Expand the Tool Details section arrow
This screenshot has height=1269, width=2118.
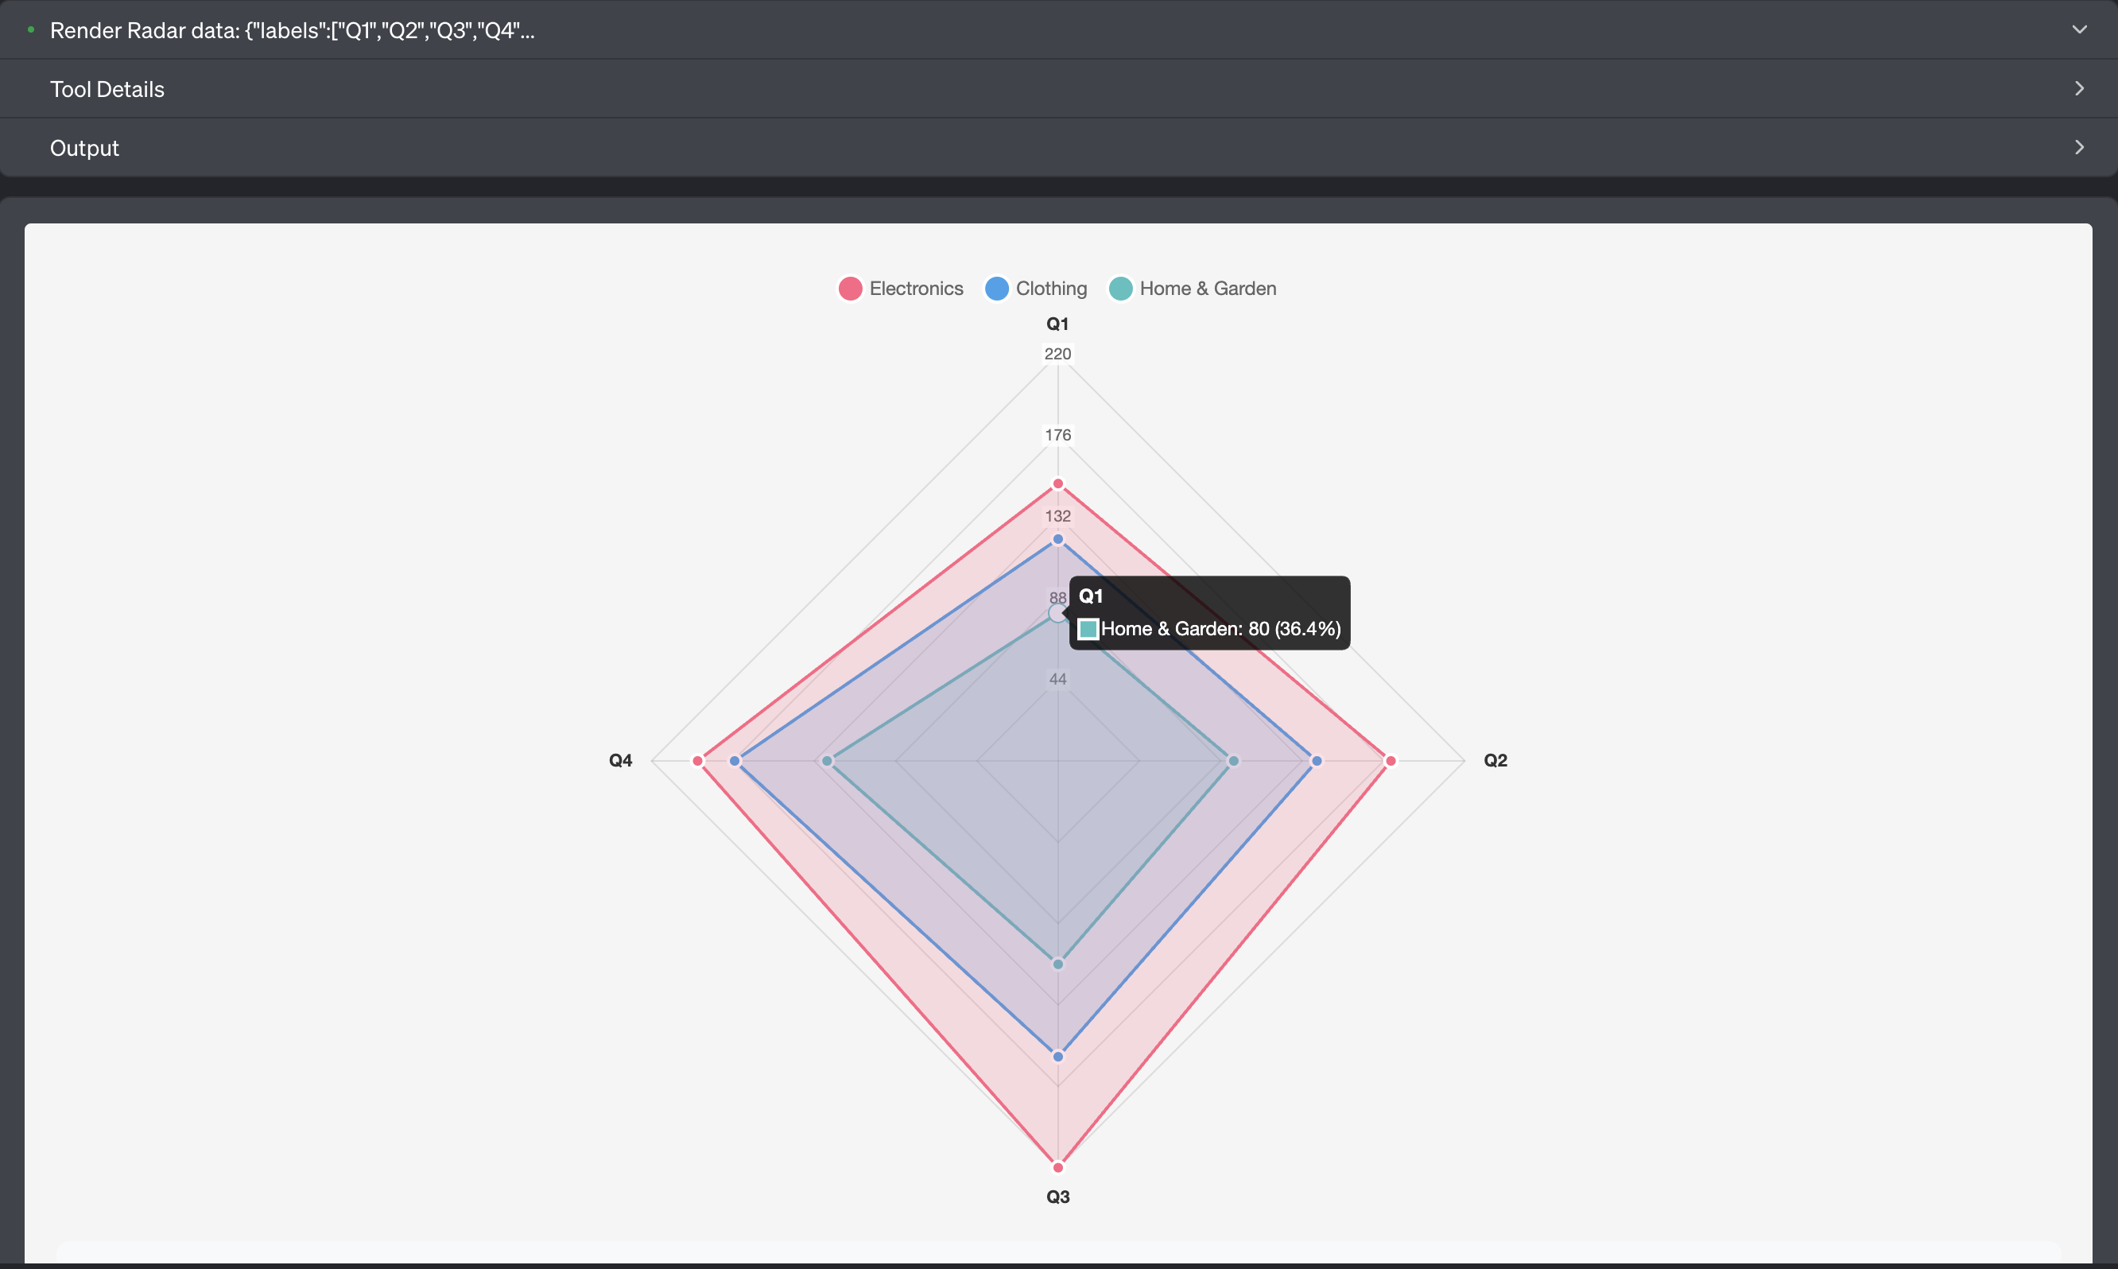[x=2079, y=89]
